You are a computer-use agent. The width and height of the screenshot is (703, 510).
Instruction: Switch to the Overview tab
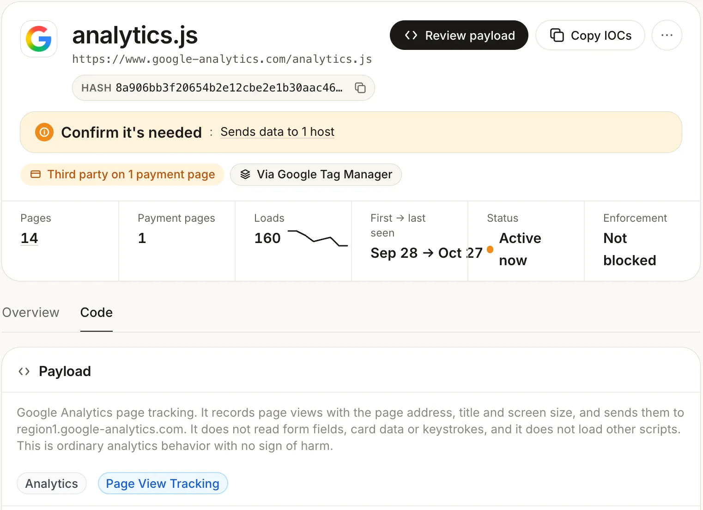click(31, 313)
